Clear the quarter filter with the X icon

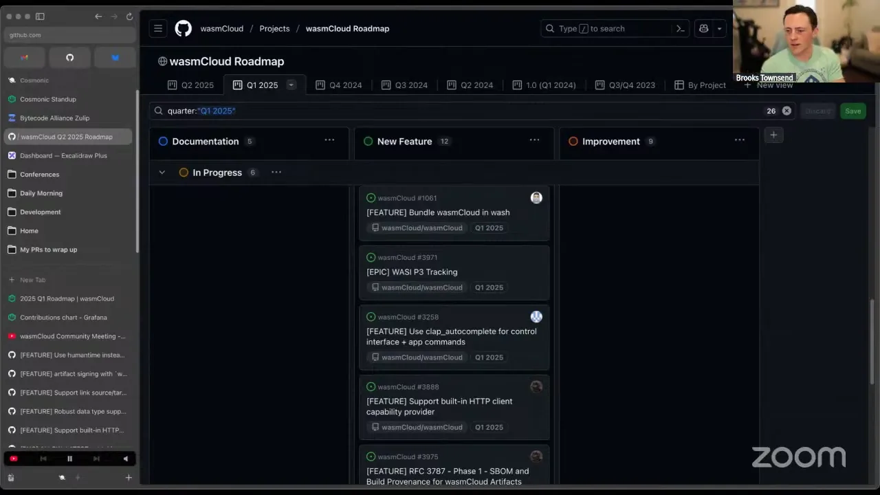click(x=786, y=111)
